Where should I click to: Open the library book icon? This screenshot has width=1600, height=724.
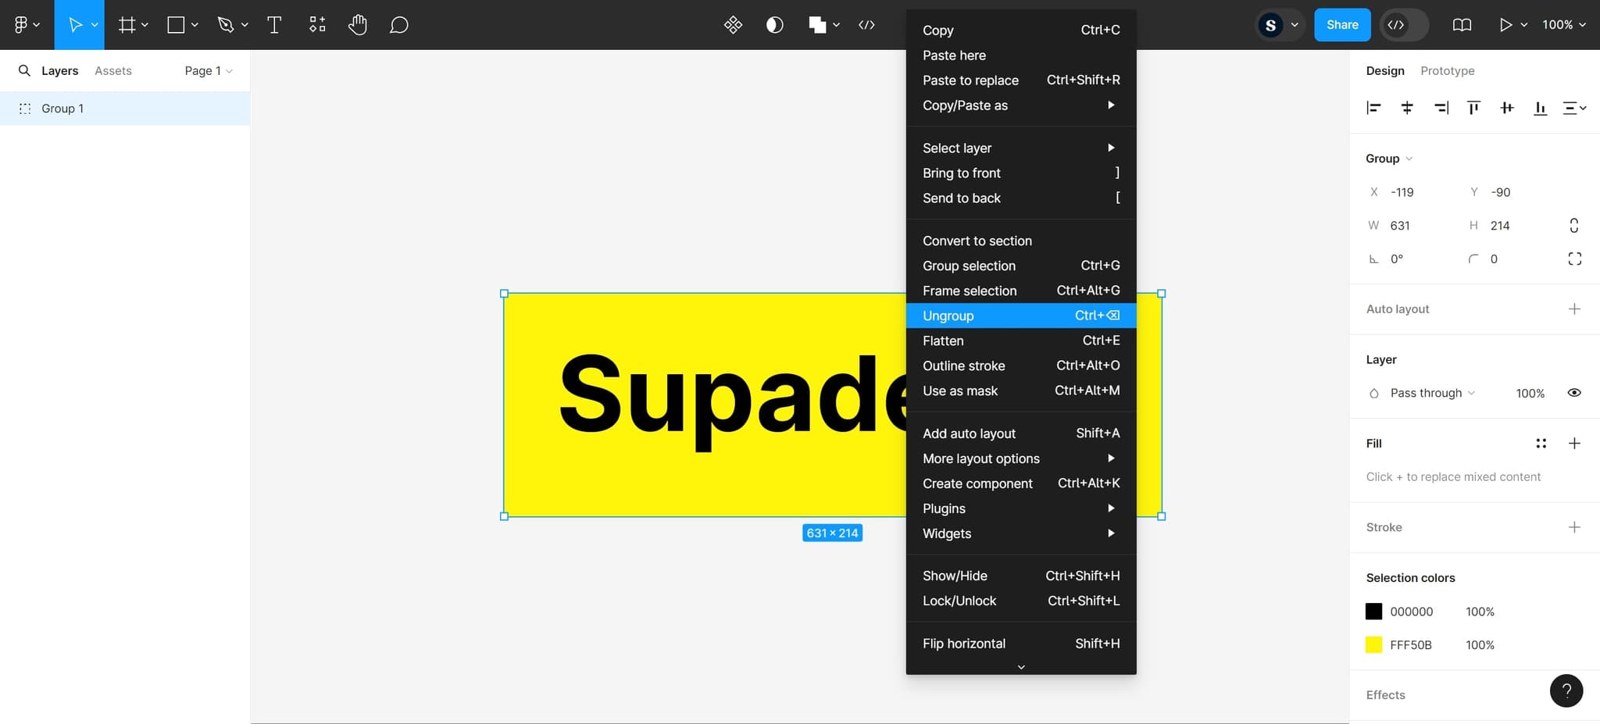[x=1462, y=25]
